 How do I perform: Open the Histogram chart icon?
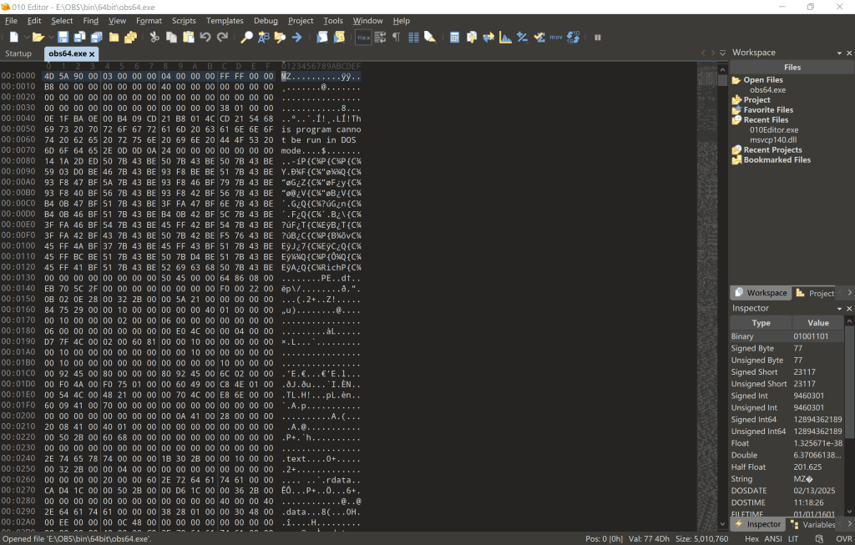point(505,37)
